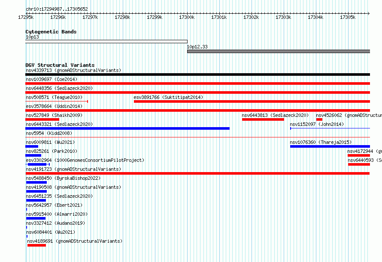Screen dimensions: 382x262
Task: Click the 17305k ruler tick label
Action: coord(348,17)
